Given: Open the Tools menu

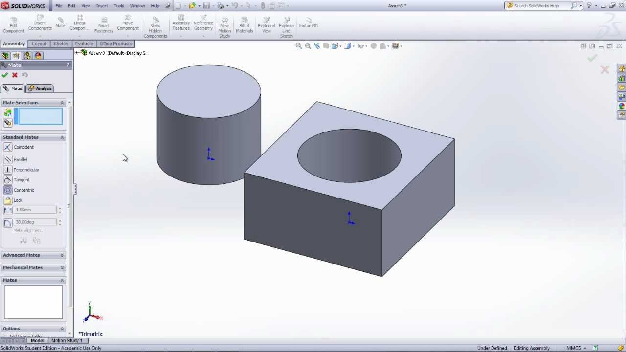Looking at the screenshot, I should [119, 6].
